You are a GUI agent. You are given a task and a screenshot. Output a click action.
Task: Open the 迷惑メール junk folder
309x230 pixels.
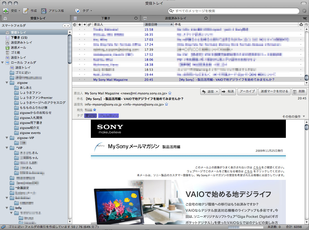pyautogui.click(x=18, y=47)
